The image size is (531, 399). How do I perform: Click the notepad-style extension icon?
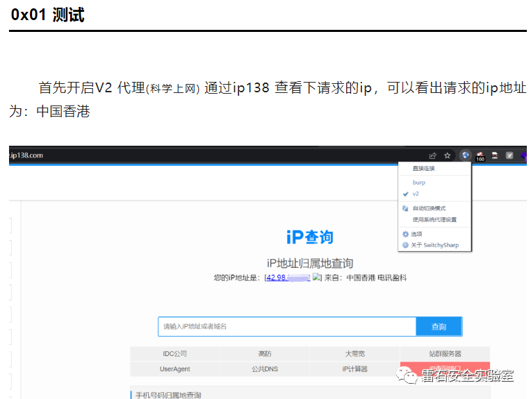(x=509, y=155)
